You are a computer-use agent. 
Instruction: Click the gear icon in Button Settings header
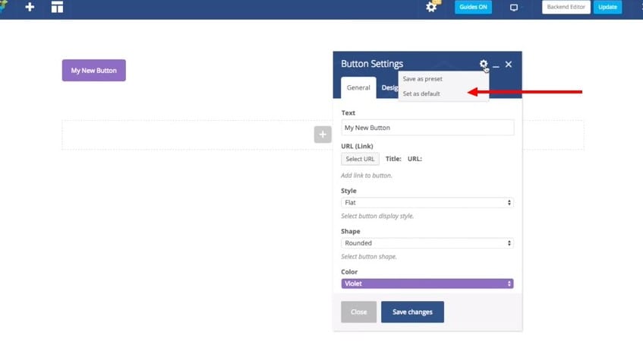(483, 65)
